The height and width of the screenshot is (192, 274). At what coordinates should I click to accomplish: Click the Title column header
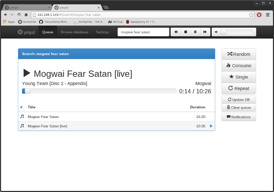point(32,107)
